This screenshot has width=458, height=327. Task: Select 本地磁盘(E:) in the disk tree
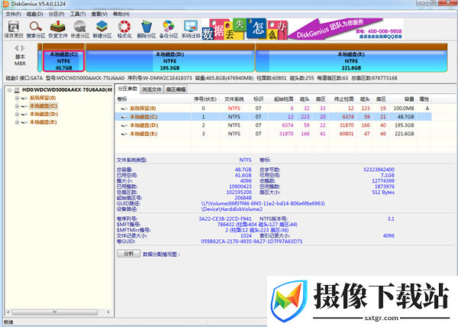pos(44,122)
